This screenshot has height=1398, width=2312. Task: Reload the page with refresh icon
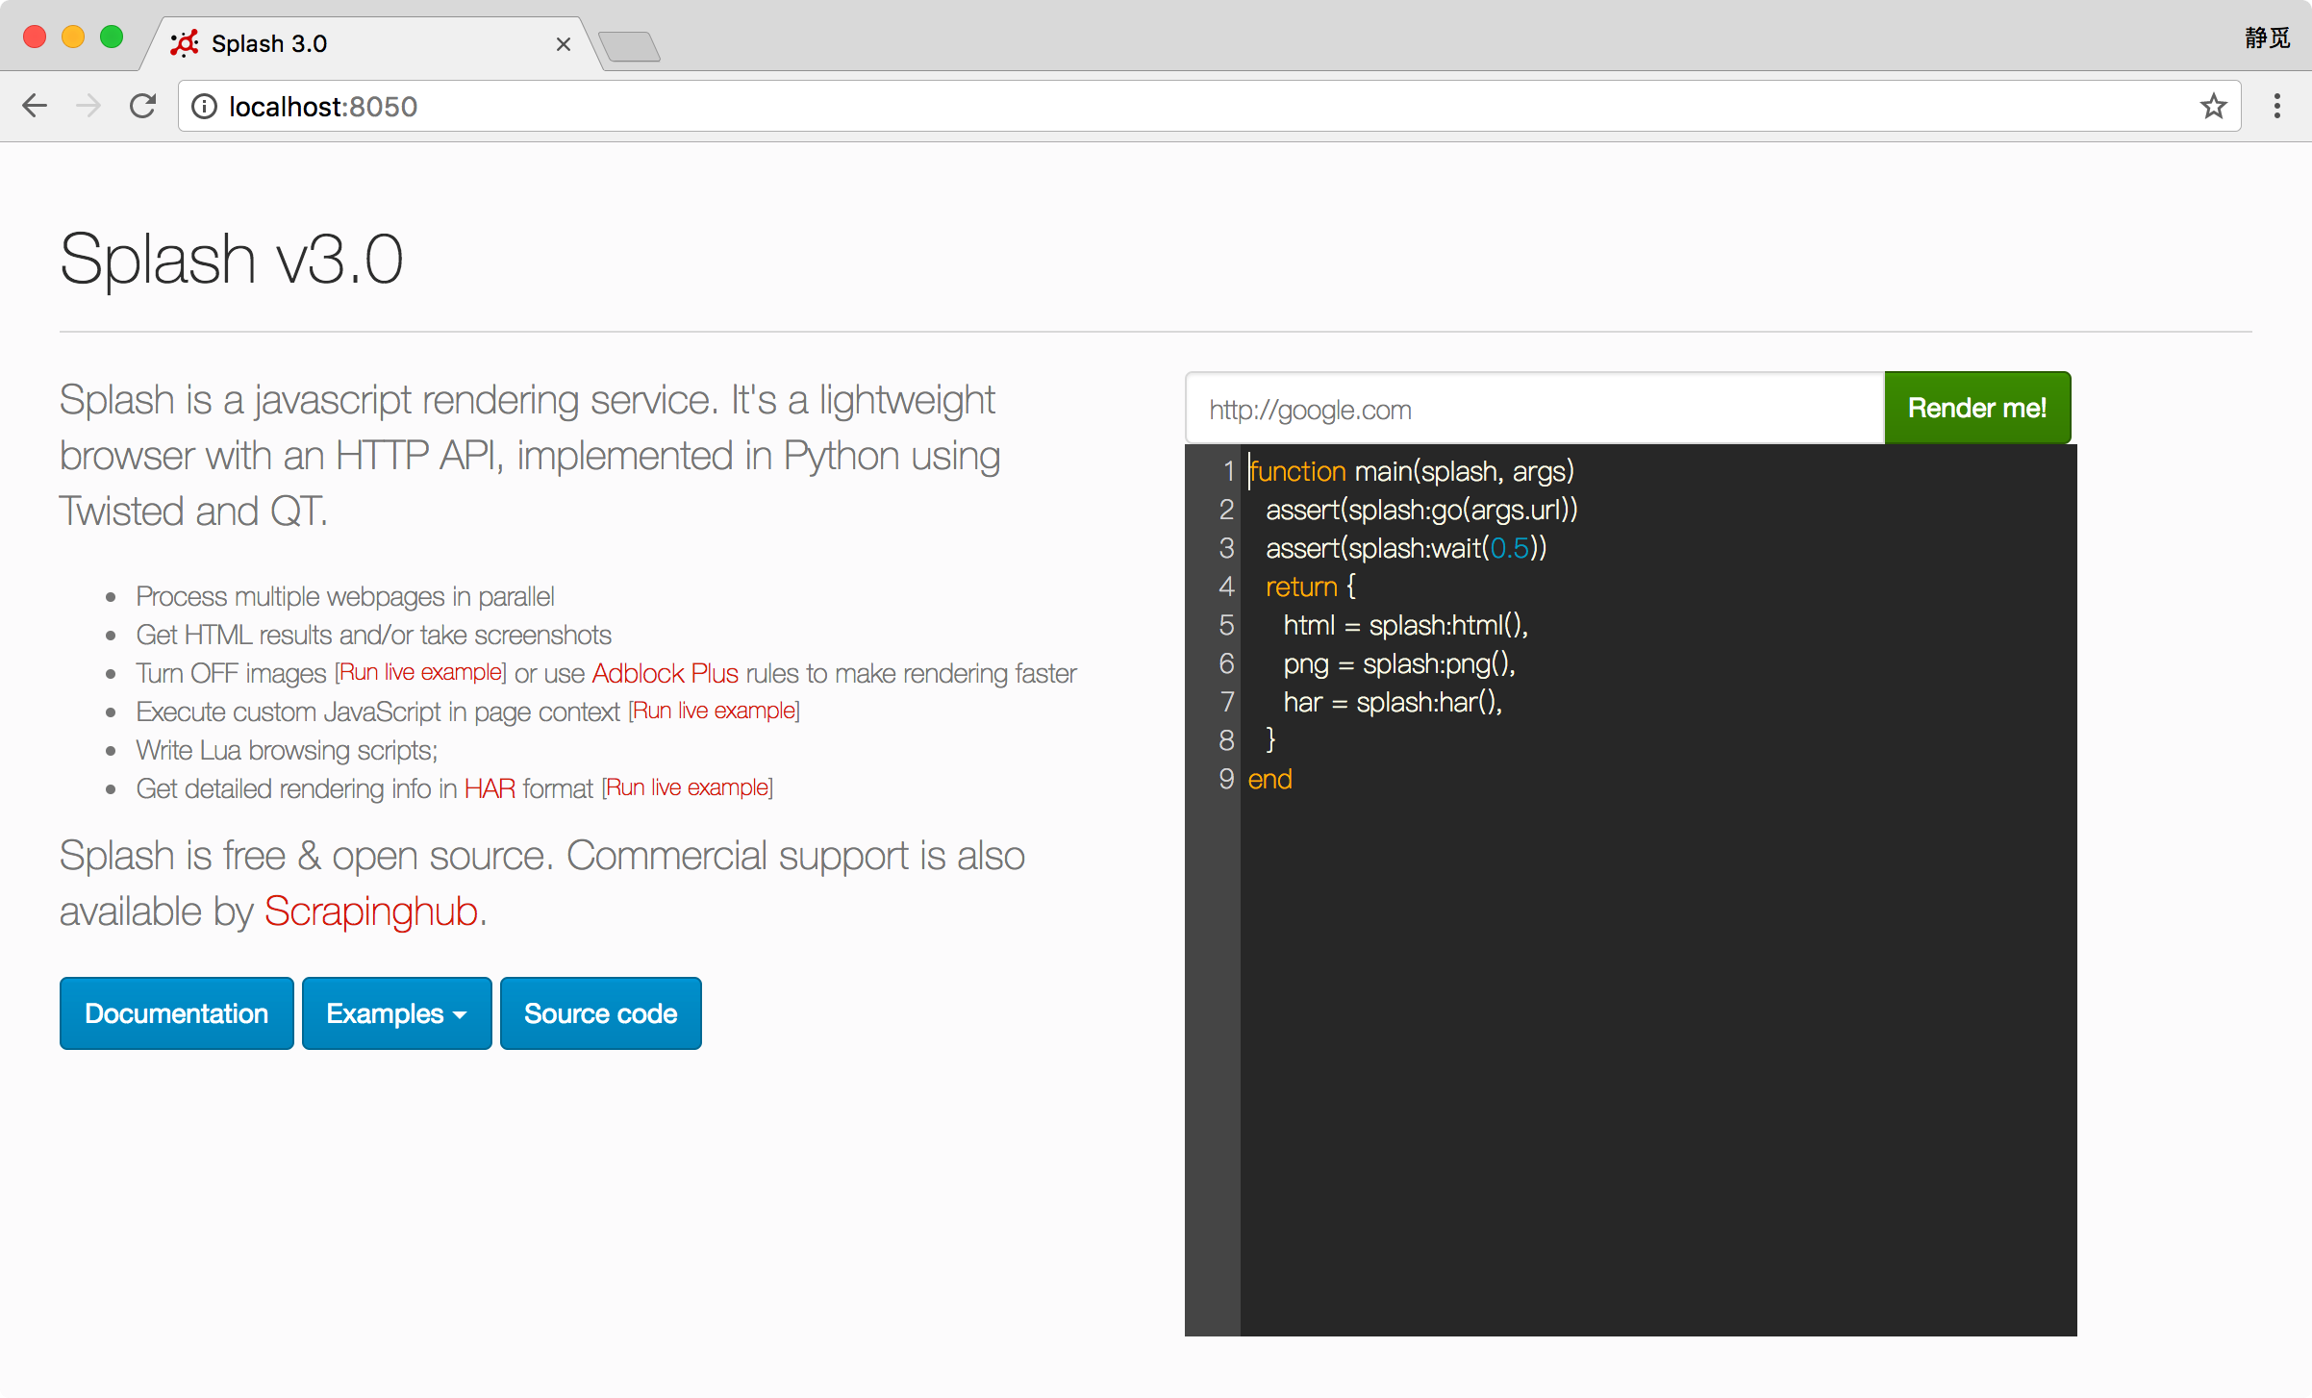pos(142,106)
